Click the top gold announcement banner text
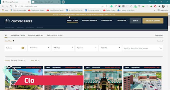This screenshot has width=170, height=90. (84, 14)
